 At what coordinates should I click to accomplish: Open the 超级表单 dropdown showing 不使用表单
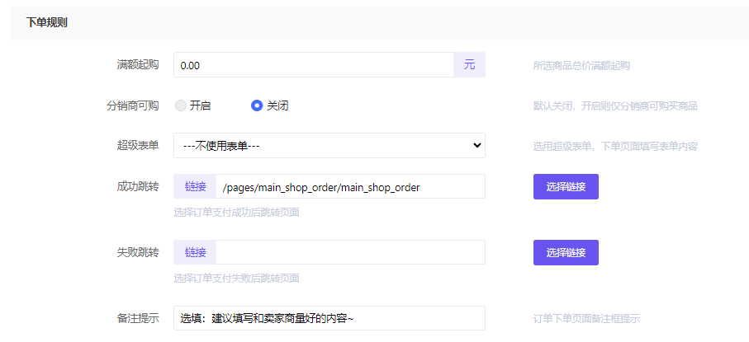(x=329, y=146)
